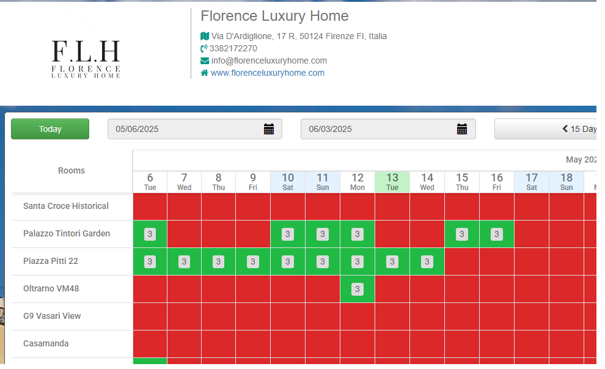Click the F.L.H Florence Luxury Home logo
The height and width of the screenshot is (369, 605).
click(x=86, y=59)
